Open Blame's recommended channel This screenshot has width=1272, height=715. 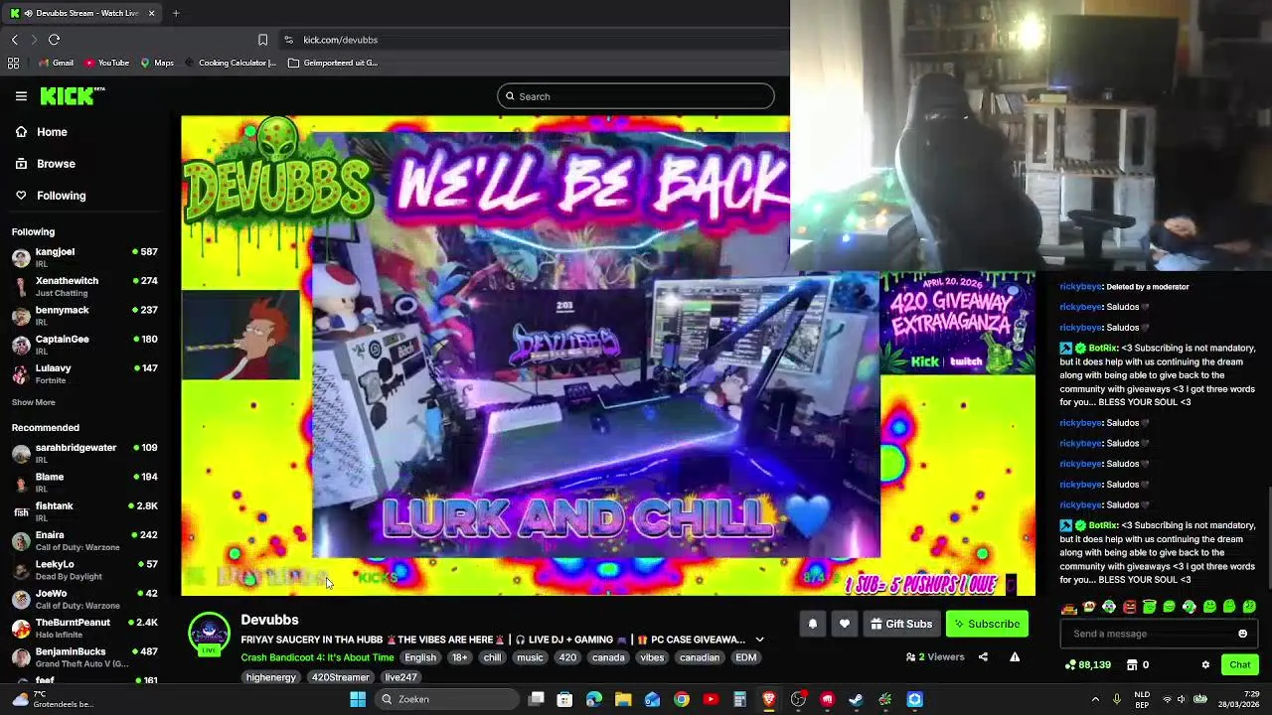click(84, 482)
